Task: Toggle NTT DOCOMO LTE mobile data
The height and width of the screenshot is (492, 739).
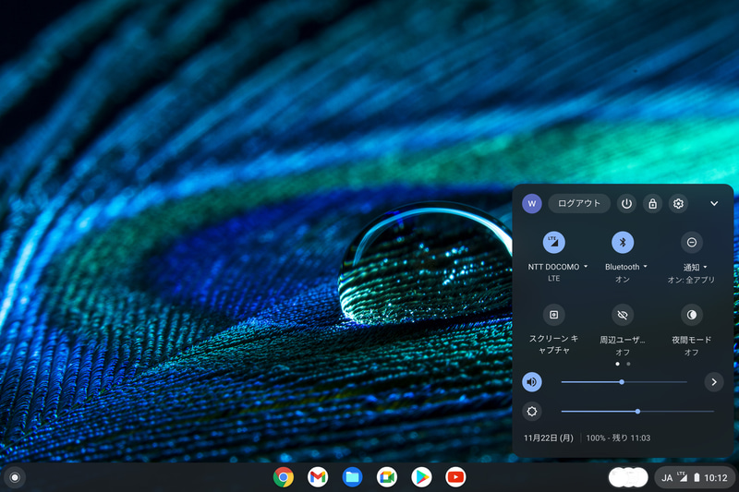Action: click(553, 242)
